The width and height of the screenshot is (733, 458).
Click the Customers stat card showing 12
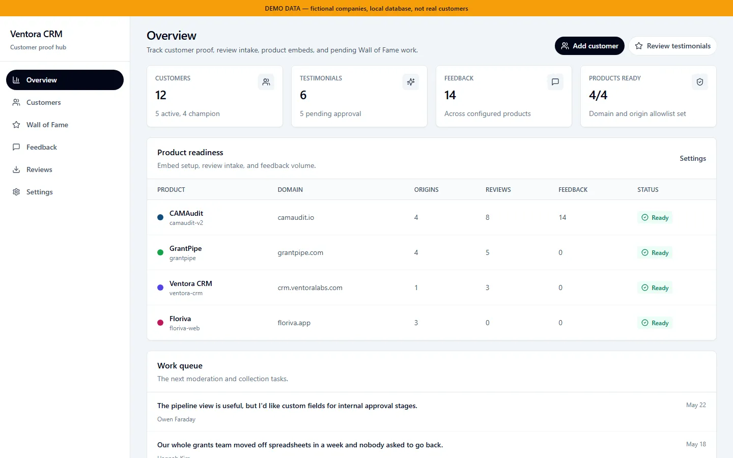point(215,96)
